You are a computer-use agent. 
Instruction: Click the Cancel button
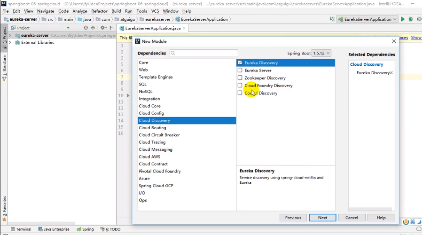(352, 218)
